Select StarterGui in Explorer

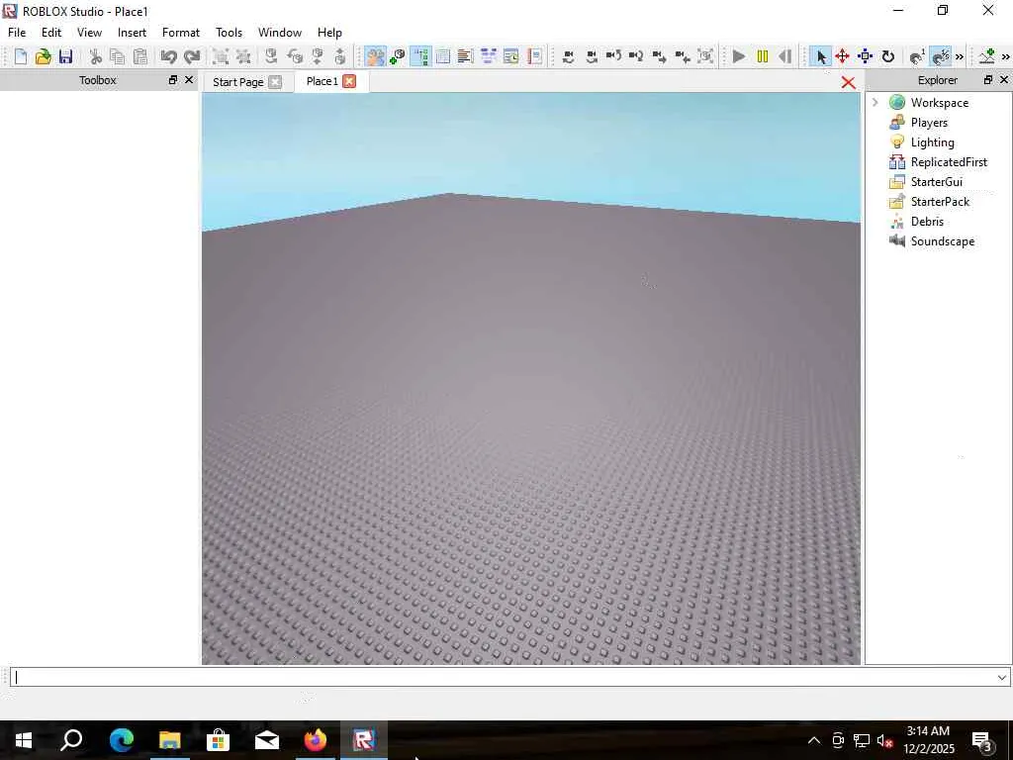[936, 182]
